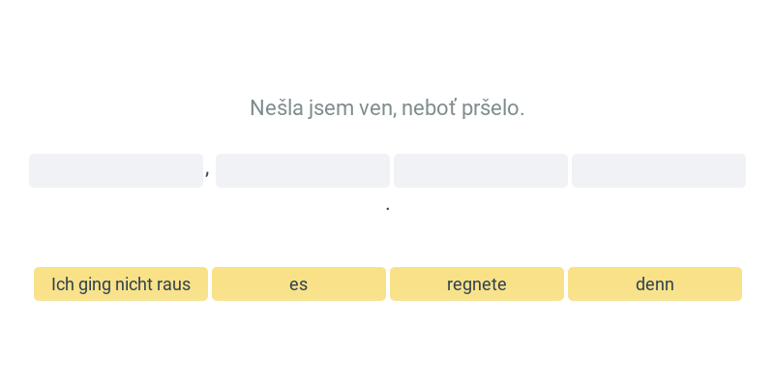
Task: Click the 'denn' word tile
Action: click(655, 284)
